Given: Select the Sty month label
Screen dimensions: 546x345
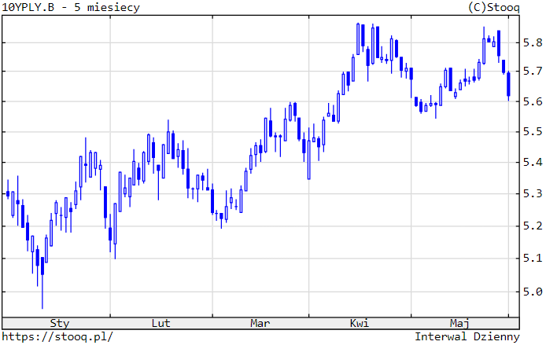Looking at the screenshot, I should 59,323.
